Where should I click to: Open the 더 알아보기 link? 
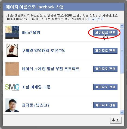click(x=95, y=19)
